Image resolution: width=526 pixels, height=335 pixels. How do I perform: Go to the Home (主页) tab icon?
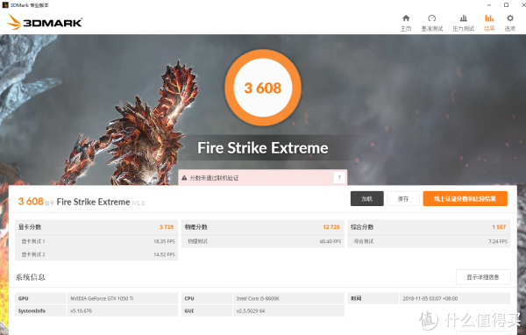(406, 18)
